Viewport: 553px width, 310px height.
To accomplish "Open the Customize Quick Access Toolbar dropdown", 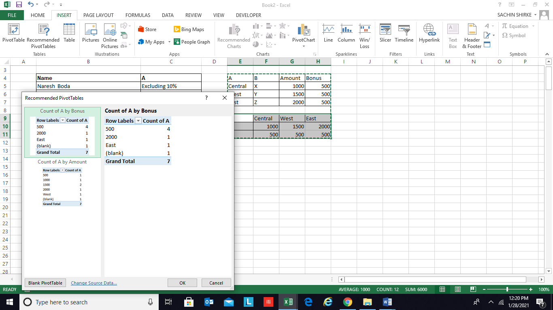I will tap(61, 5).
